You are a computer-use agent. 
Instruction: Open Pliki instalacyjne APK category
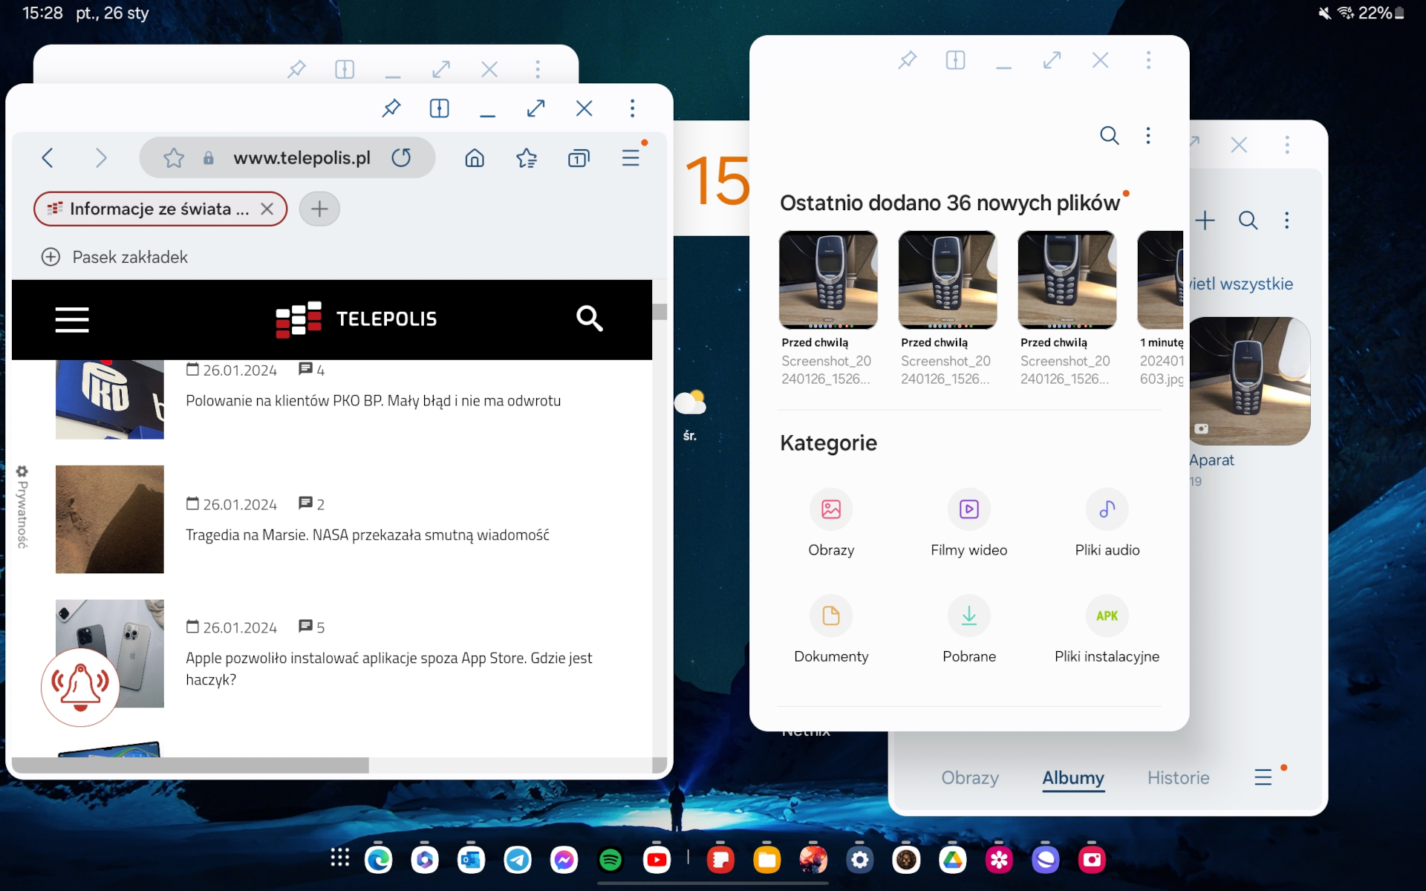point(1106,616)
